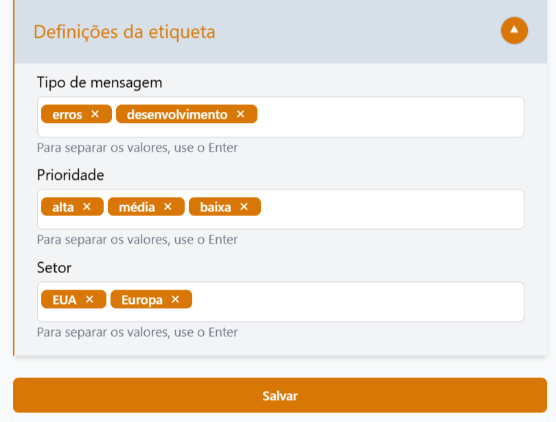
Task: Select the "alta" tag label
Action: (x=62, y=207)
